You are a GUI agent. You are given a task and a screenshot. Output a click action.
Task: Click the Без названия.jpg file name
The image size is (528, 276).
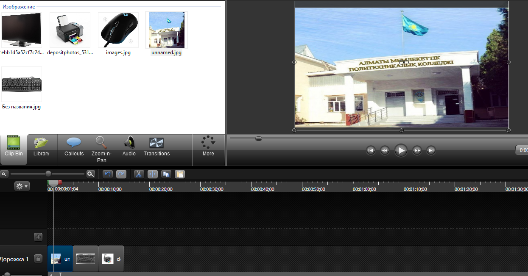(x=22, y=107)
